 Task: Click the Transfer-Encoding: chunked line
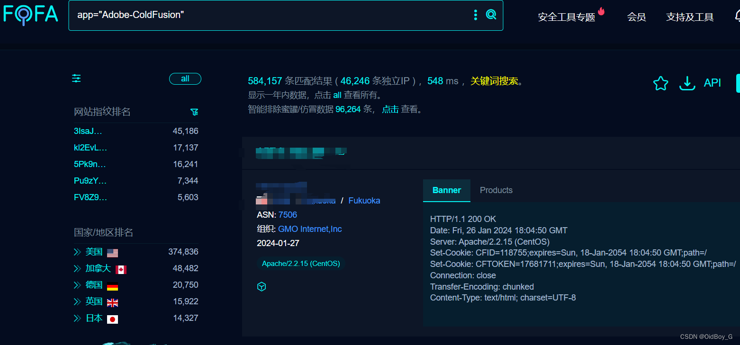point(482,287)
